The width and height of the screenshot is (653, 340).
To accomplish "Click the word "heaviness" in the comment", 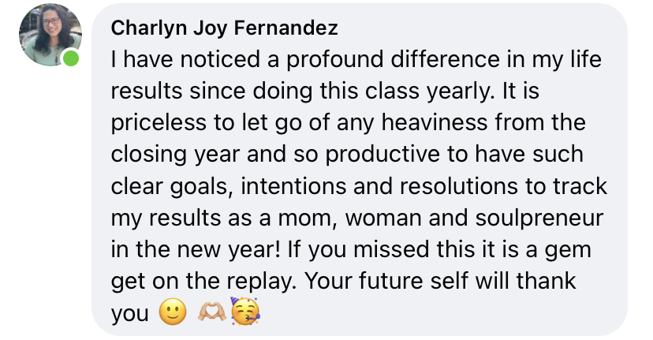I will pyautogui.click(x=435, y=122).
